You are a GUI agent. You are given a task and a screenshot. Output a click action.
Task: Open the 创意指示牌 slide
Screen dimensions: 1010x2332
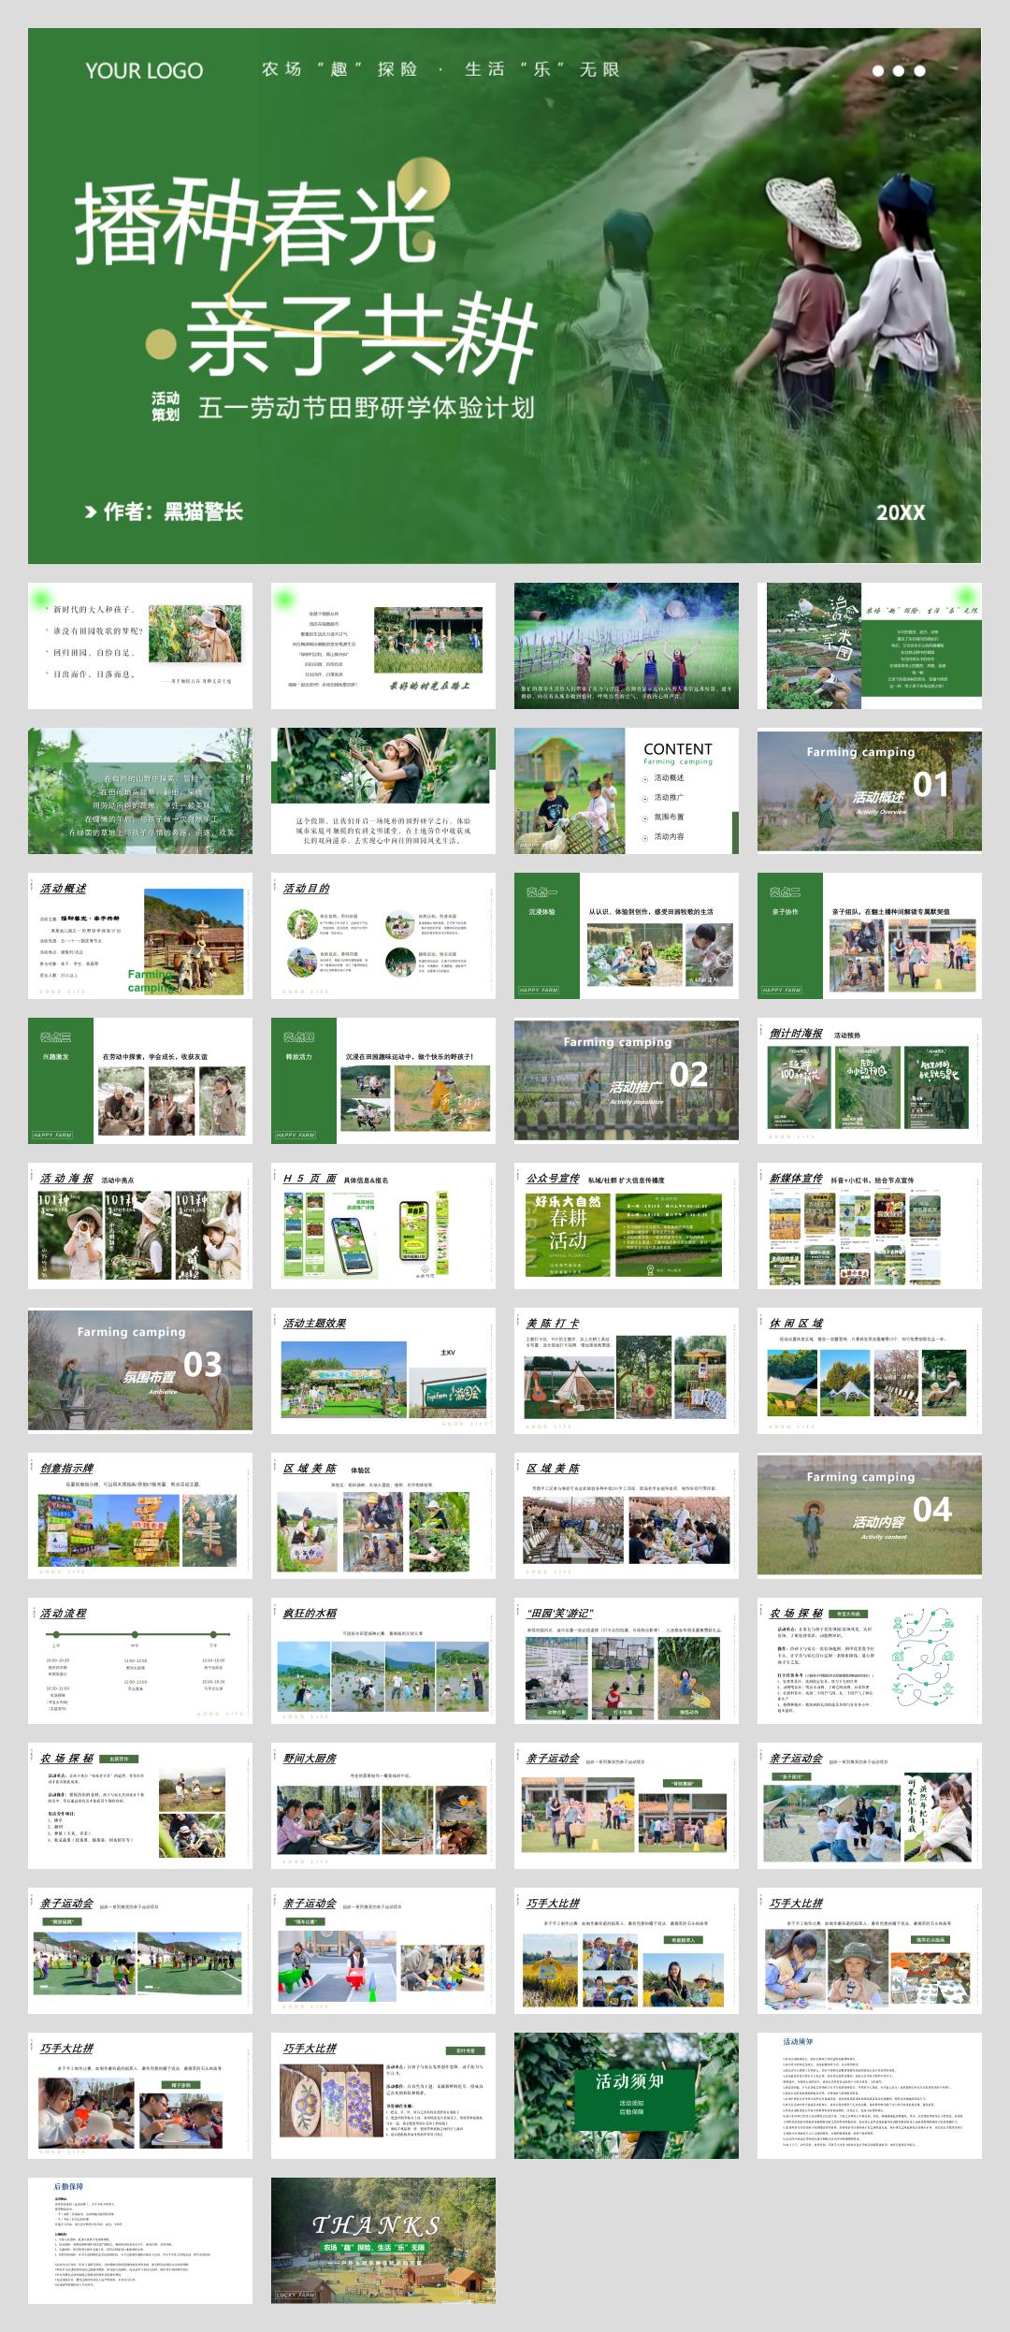[140, 1515]
